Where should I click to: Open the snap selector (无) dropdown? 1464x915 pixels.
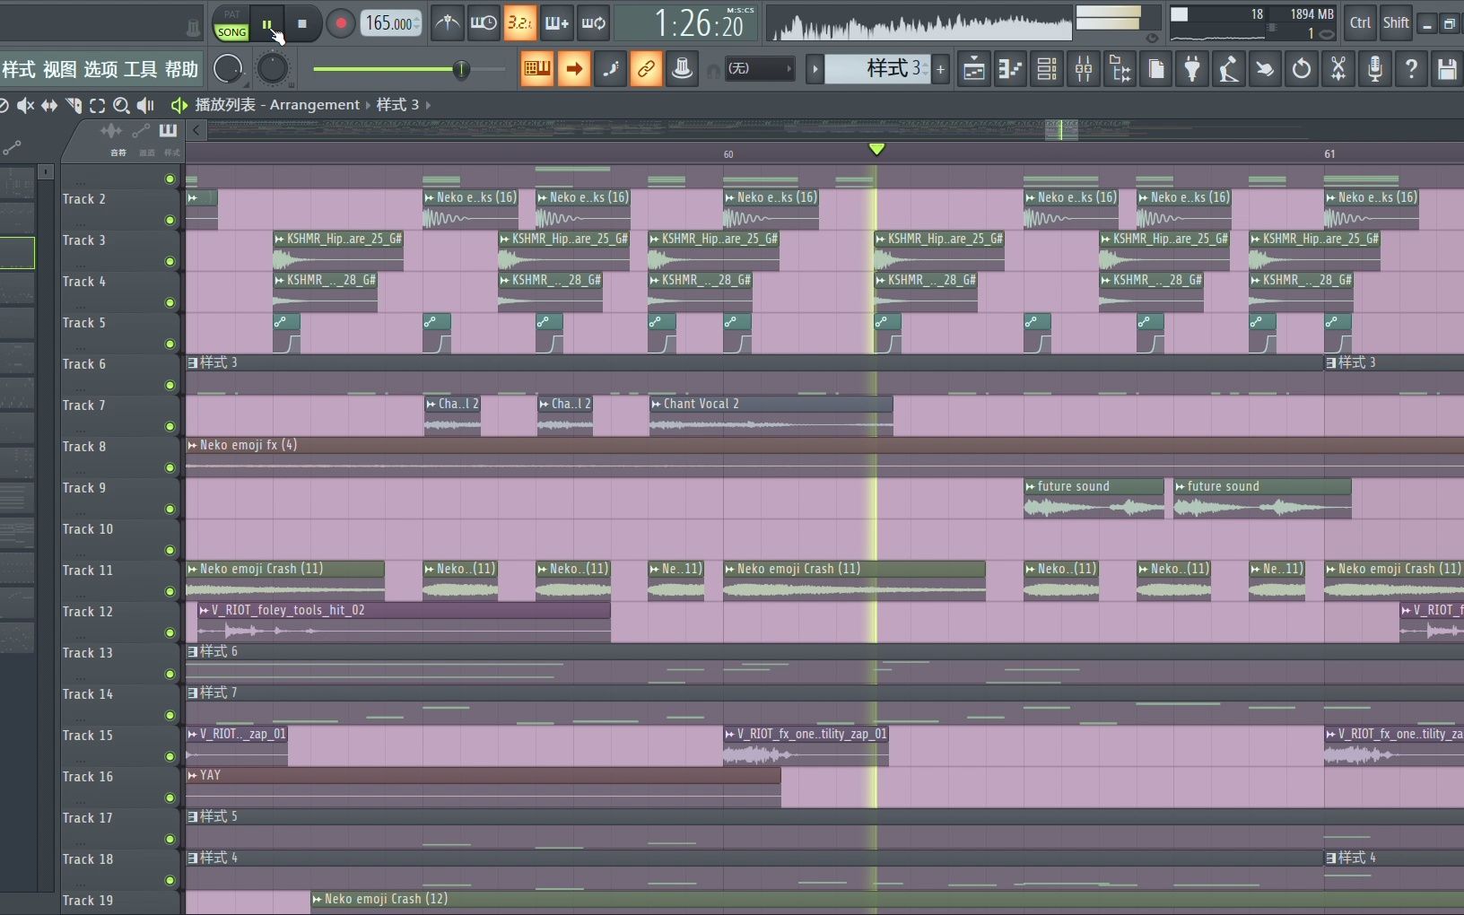coord(760,69)
